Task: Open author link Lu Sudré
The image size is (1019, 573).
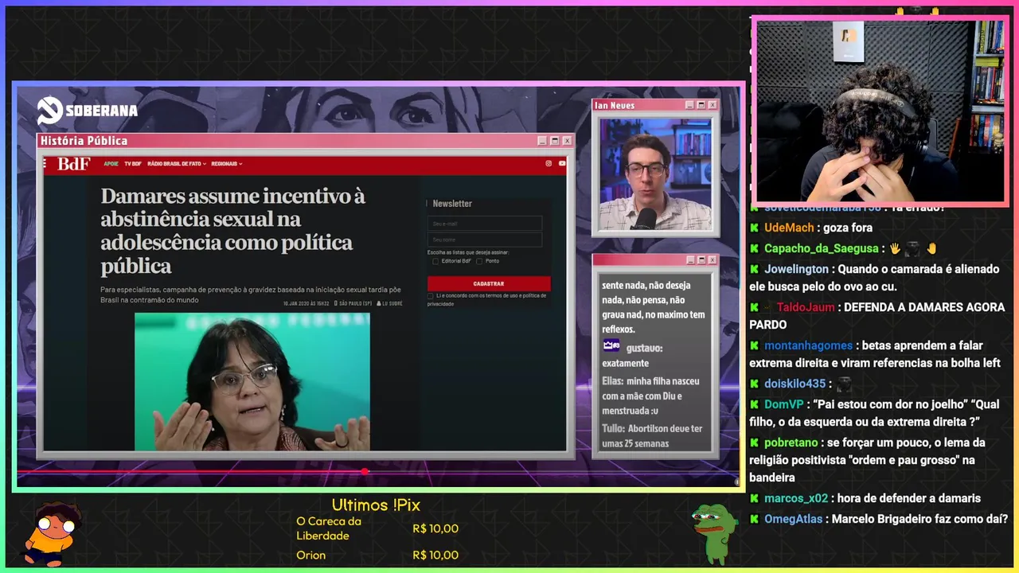Action: point(391,303)
